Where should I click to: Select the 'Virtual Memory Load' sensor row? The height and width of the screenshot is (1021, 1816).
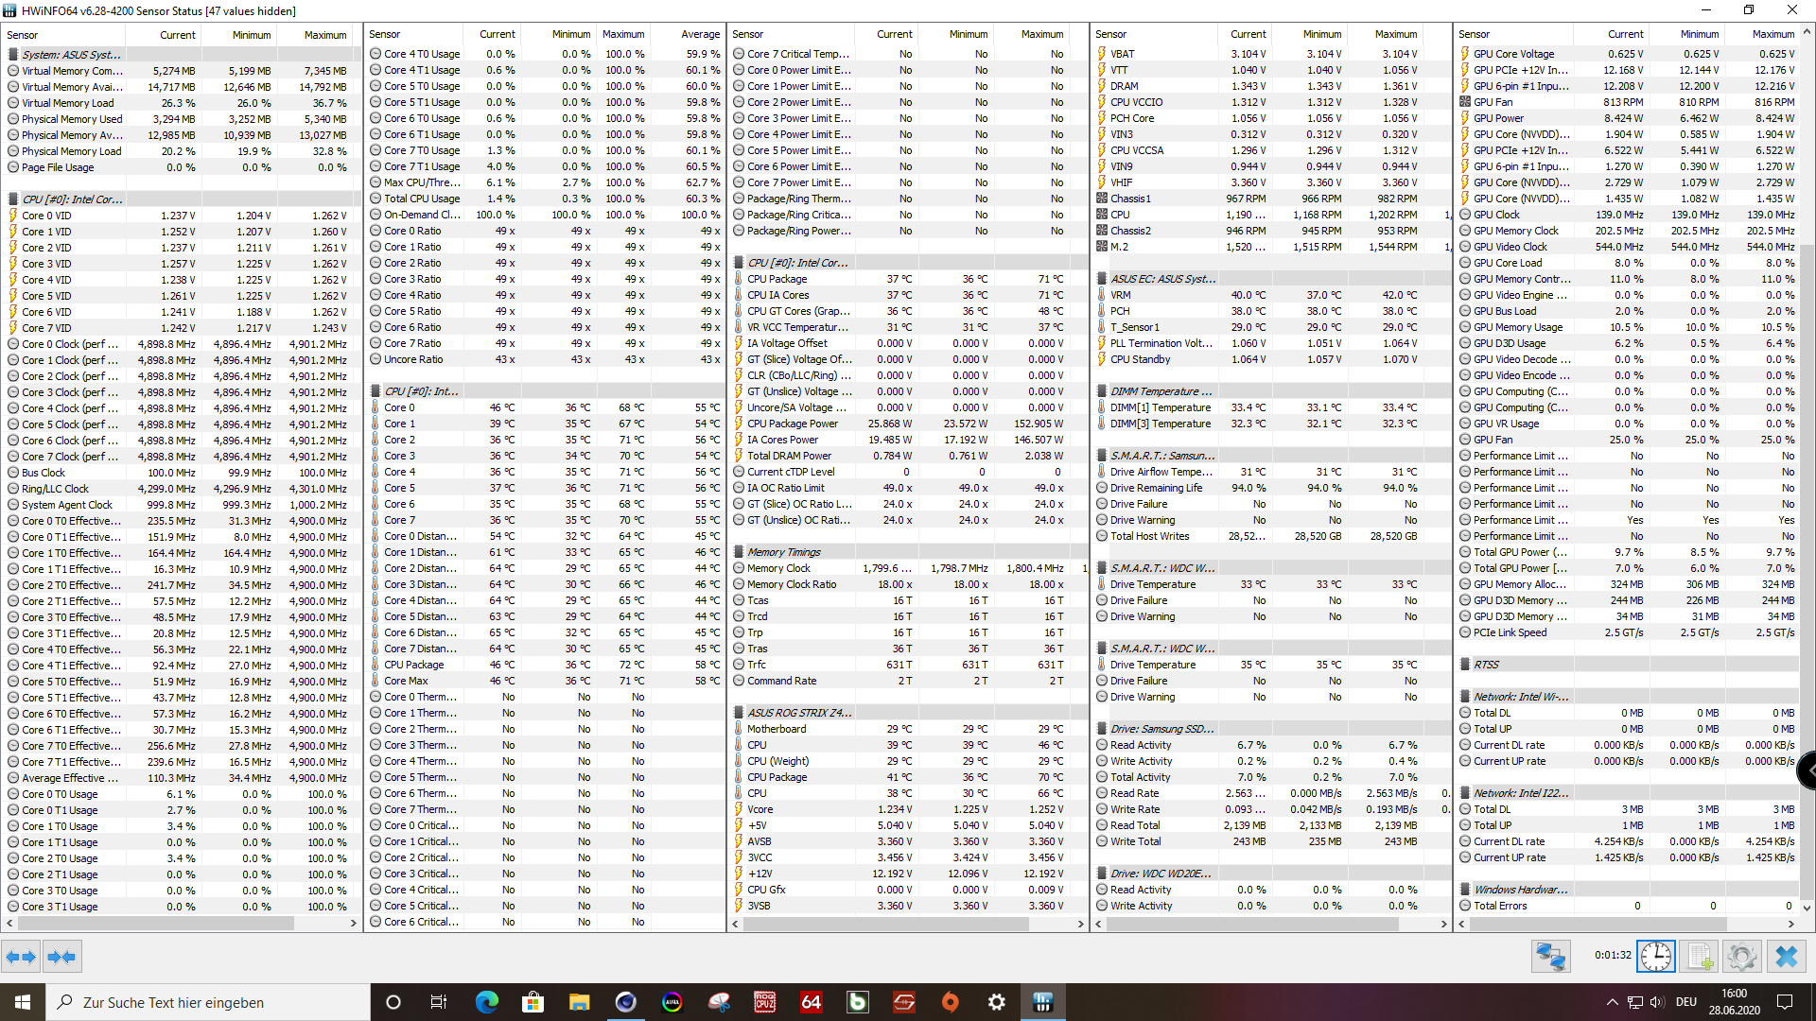click(x=183, y=103)
